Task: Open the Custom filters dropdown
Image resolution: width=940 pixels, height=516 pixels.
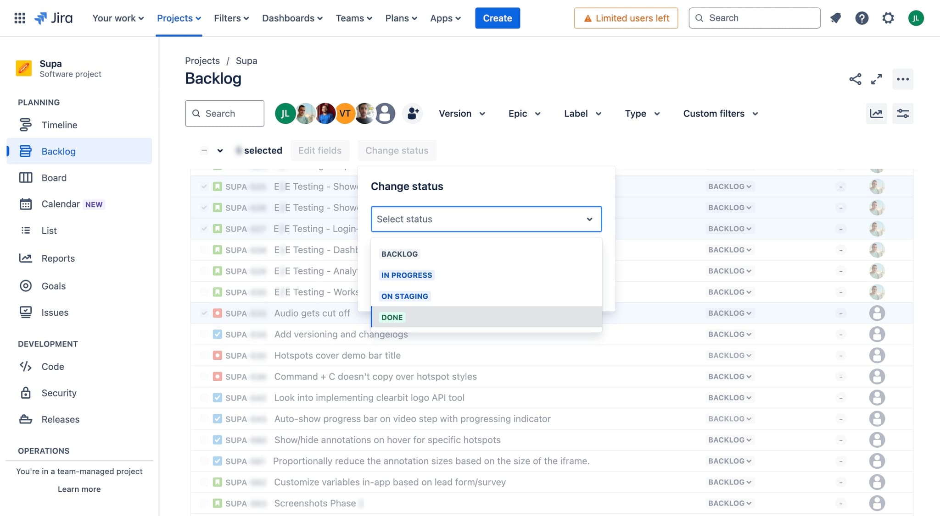Action: click(719, 113)
